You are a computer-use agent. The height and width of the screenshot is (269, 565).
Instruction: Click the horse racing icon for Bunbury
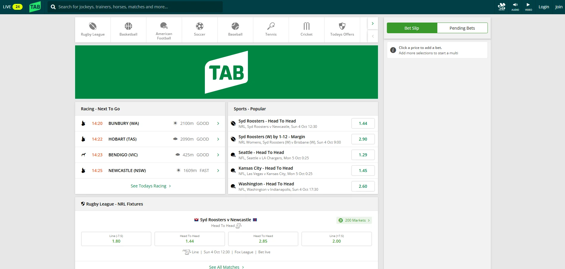[83, 123]
